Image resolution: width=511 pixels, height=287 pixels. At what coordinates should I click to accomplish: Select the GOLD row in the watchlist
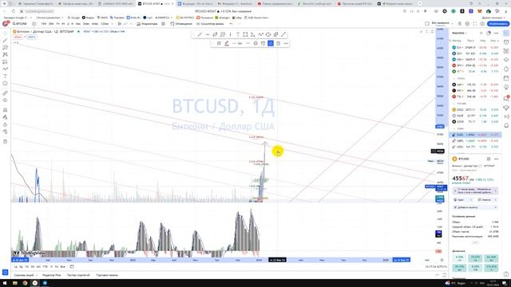475,110
